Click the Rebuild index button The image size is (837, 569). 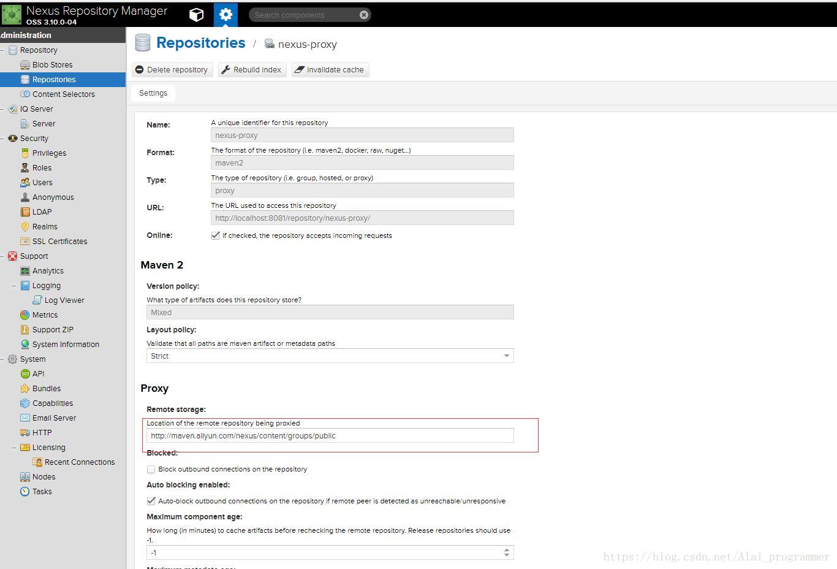tap(252, 69)
